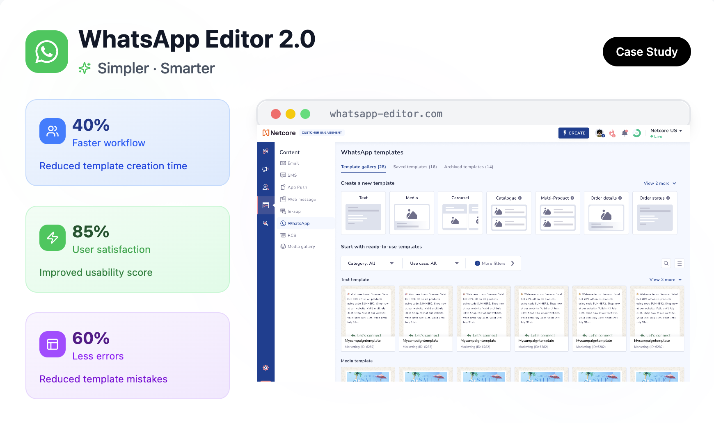Viewport: 714px width, 423px height.
Task: Switch to list view icon
Action: click(x=680, y=264)
